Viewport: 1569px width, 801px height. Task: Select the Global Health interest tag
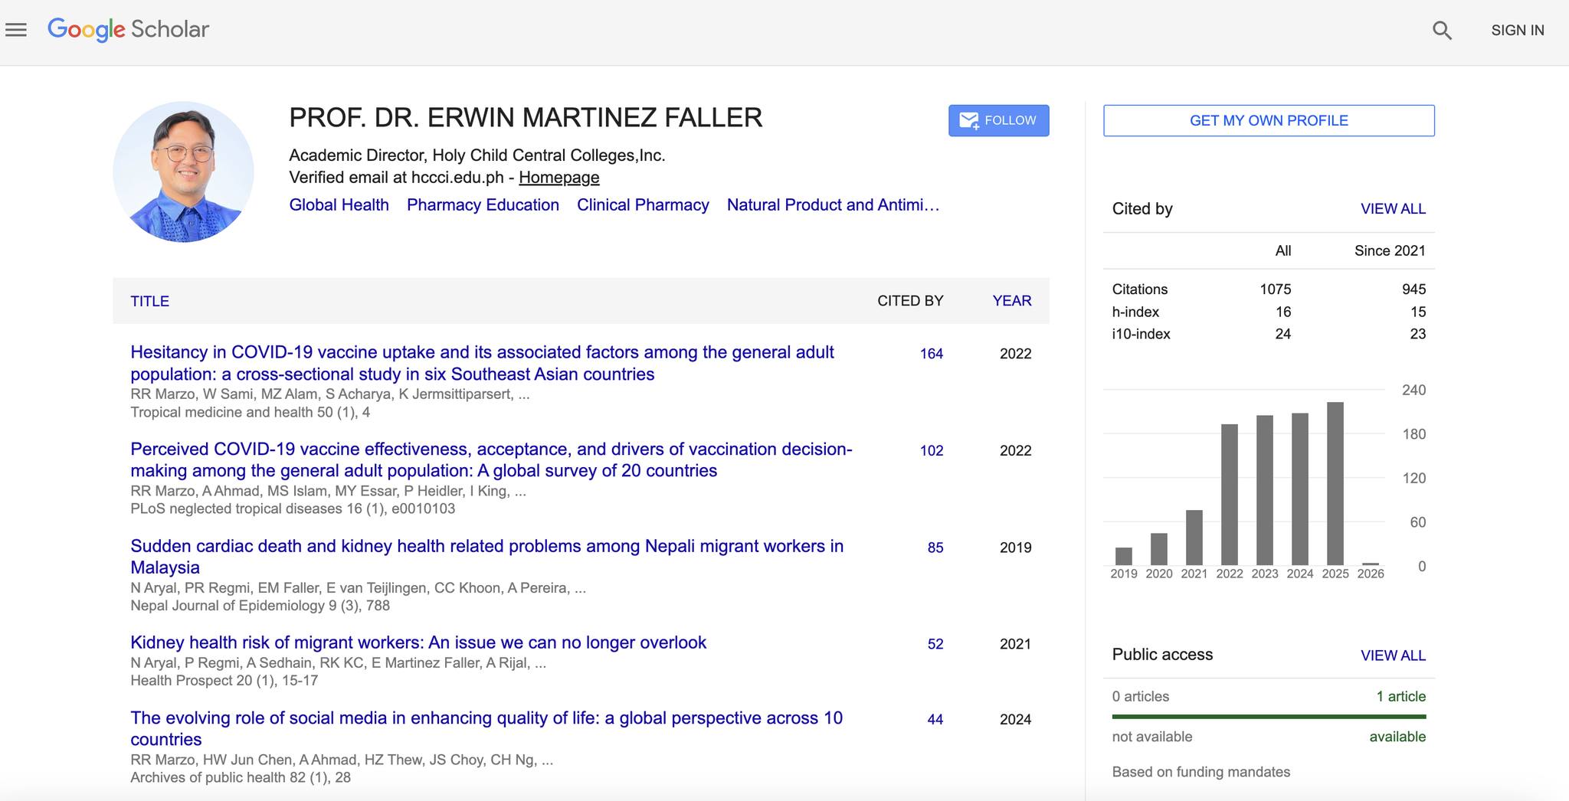[x=339, y=205]
